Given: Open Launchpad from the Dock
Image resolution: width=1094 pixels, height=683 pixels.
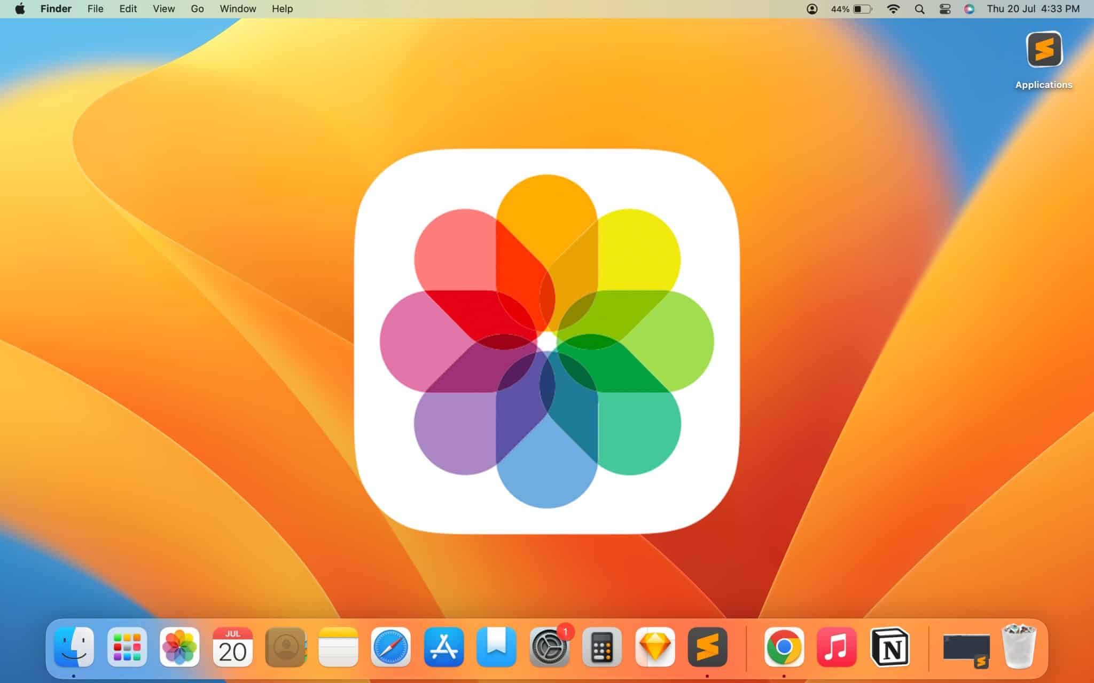Looking at the screenshot, I should tap(127, 647).
